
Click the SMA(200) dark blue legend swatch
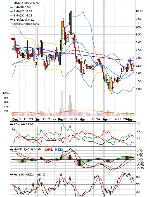(11, 20)
